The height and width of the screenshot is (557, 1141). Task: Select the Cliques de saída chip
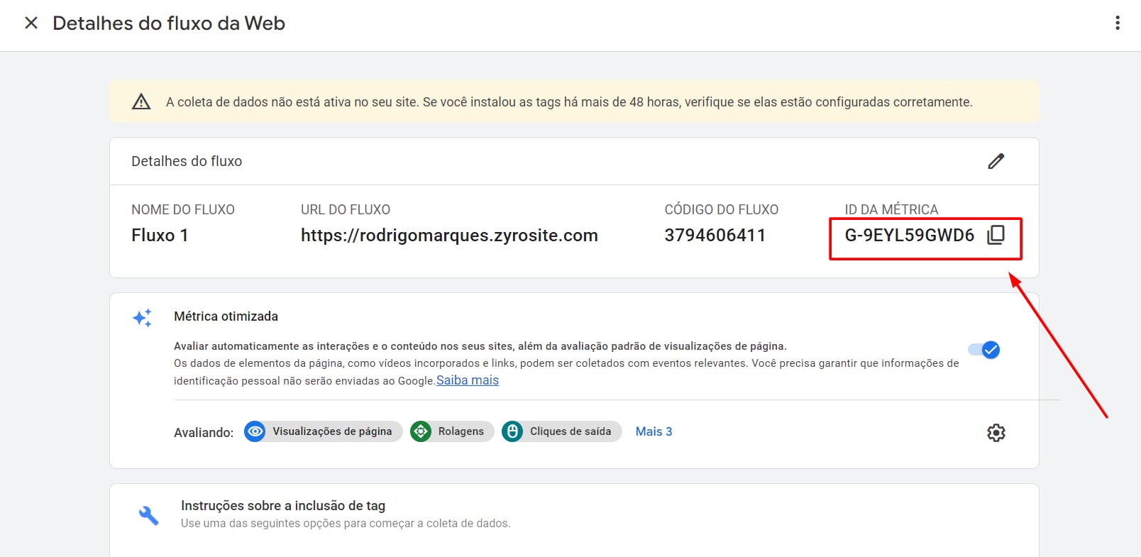pyautogui.click(x=570, y=431)
